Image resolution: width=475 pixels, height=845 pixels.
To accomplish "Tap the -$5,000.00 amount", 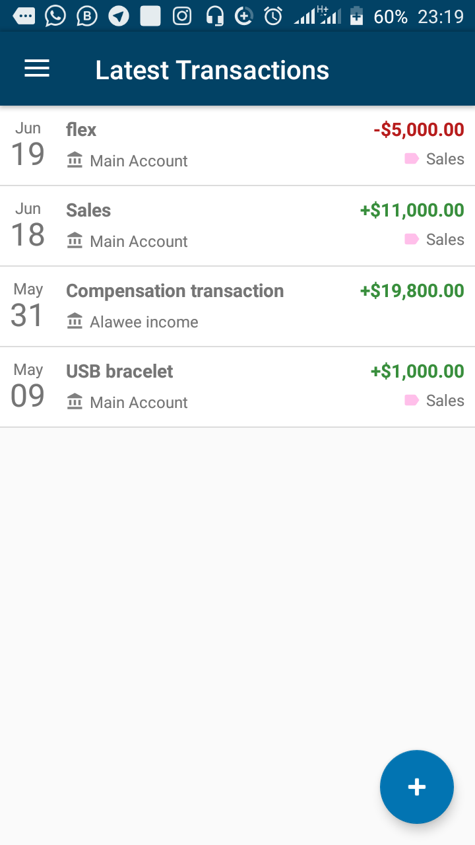I will pos(418,130).
